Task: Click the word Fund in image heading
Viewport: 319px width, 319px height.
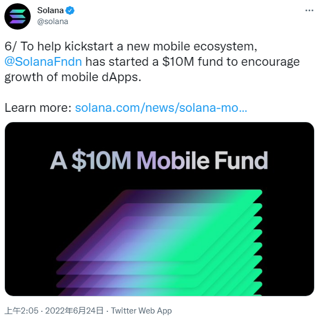Action: click(241, 161)
